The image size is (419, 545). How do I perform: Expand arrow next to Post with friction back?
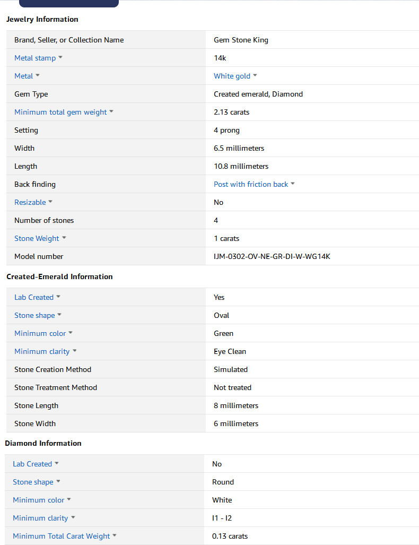[293, 184]
